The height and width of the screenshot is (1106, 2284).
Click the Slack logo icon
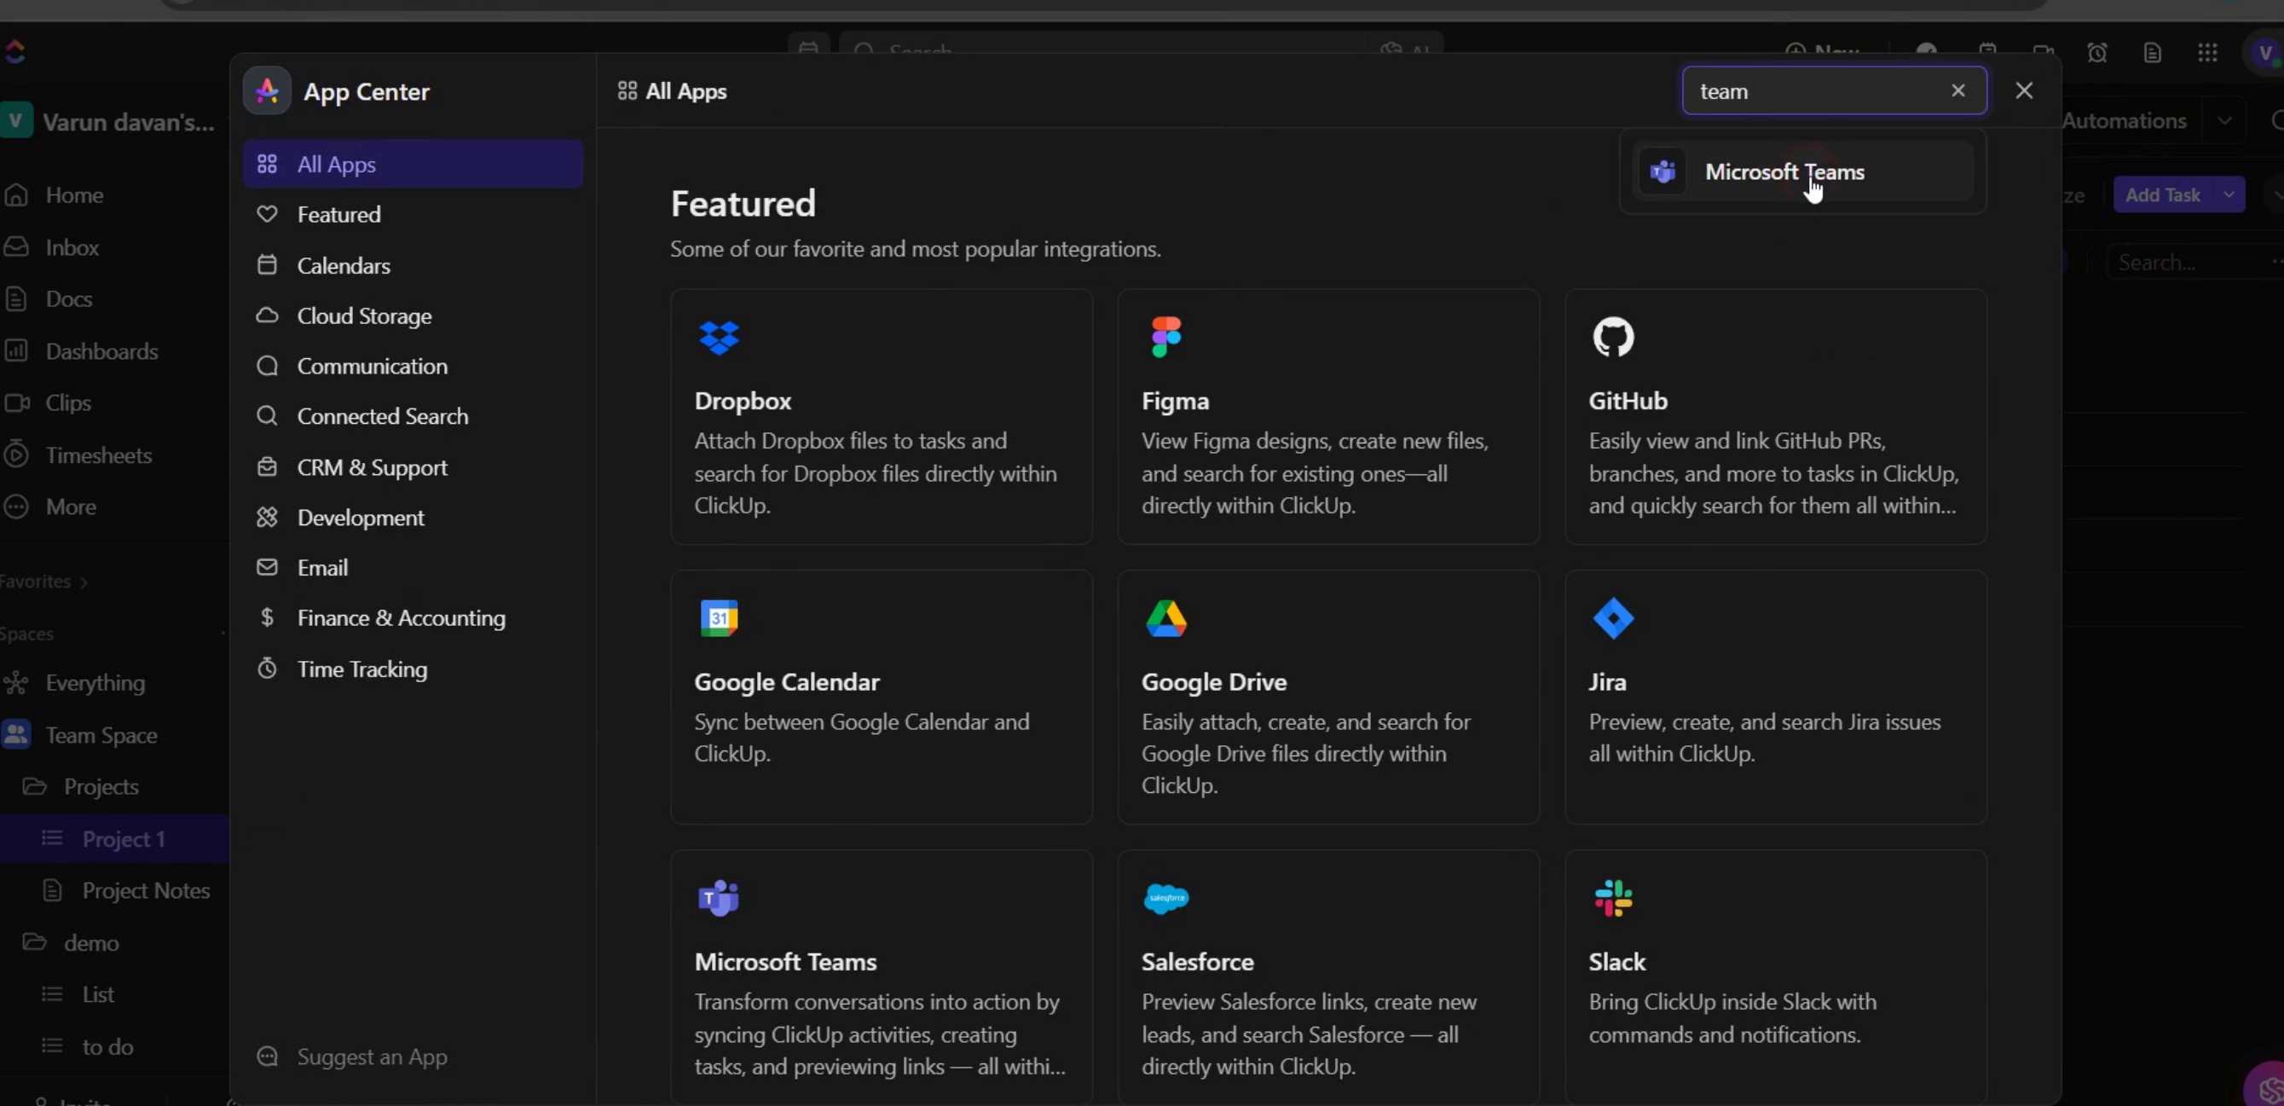(x=1612, y=899)
